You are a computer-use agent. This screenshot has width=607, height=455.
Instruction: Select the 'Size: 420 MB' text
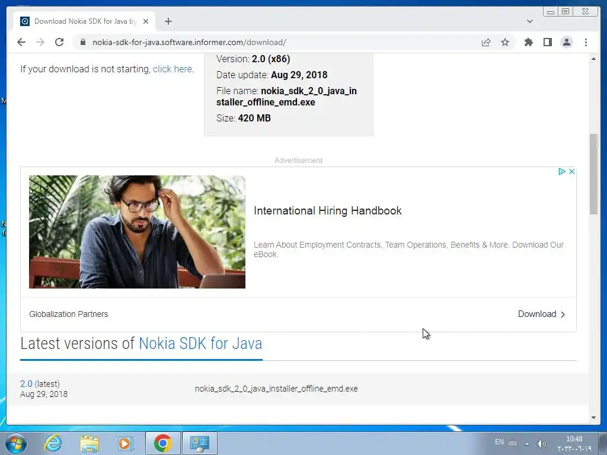pos(244,118)
